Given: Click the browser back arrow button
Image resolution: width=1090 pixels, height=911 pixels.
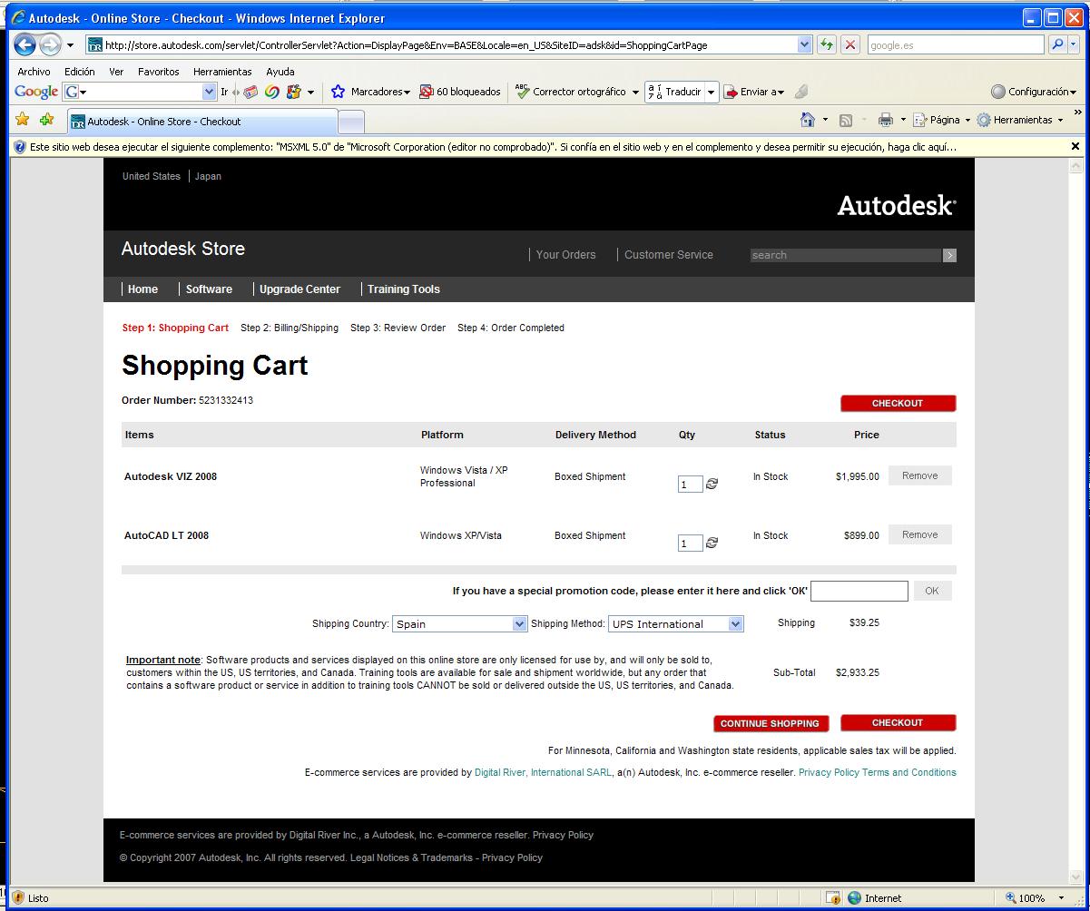Looking at the screenshot, I should (x=25, y=44).
